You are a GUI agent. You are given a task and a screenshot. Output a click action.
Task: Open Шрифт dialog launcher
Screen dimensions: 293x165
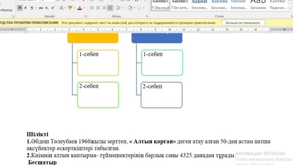pos(86,16)
